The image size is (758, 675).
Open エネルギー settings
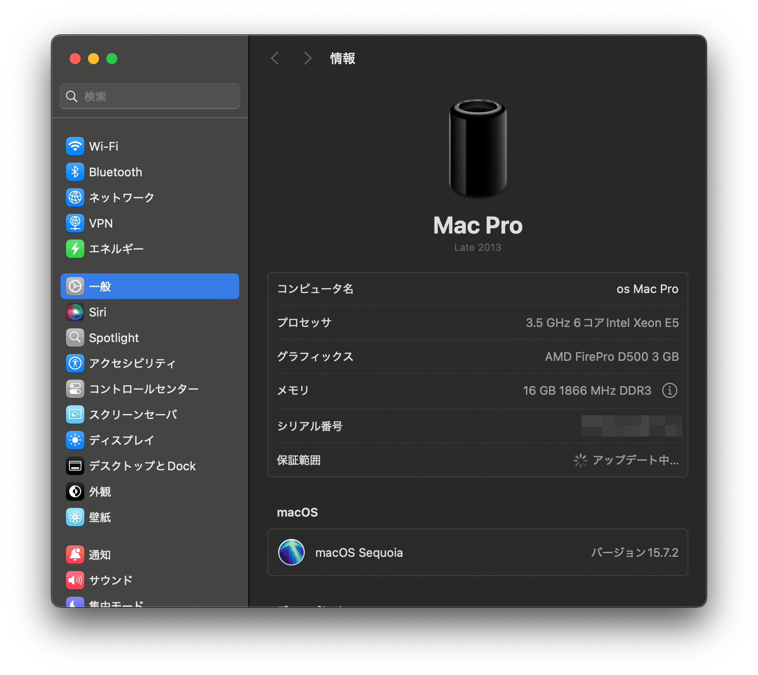(x=116, y=249)
